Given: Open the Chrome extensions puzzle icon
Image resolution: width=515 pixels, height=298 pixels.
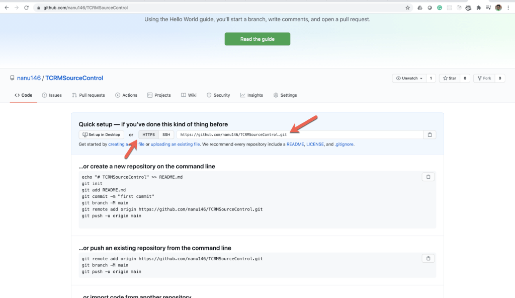Looking at the screenshot, I should [478, 8].
